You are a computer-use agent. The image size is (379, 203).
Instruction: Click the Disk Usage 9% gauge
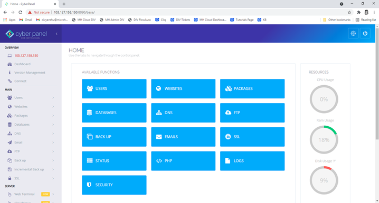(x=324, y=180)
